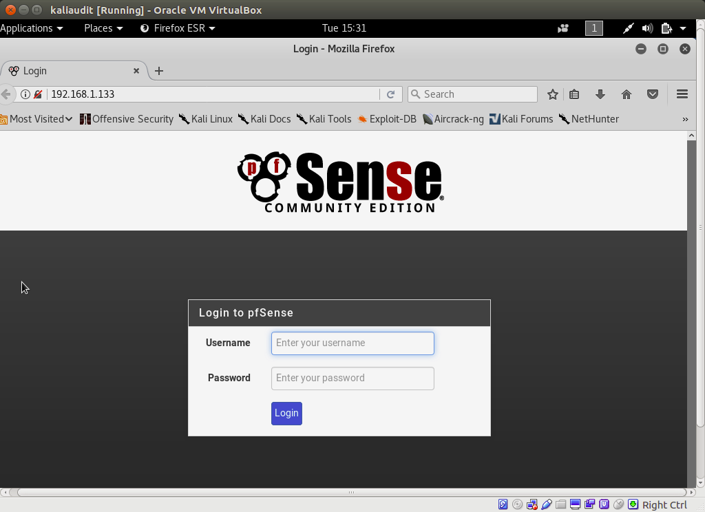
Task: Open the volume speaker icon
Action: coord(647,28)
